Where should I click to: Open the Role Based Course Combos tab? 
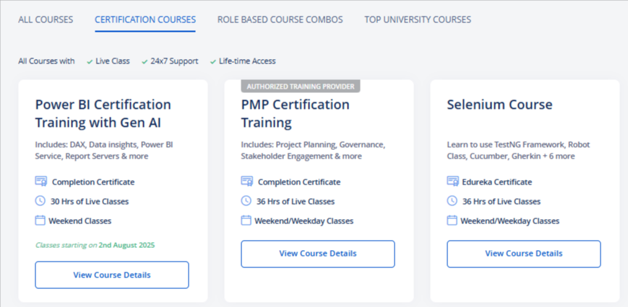pos(280,19)
